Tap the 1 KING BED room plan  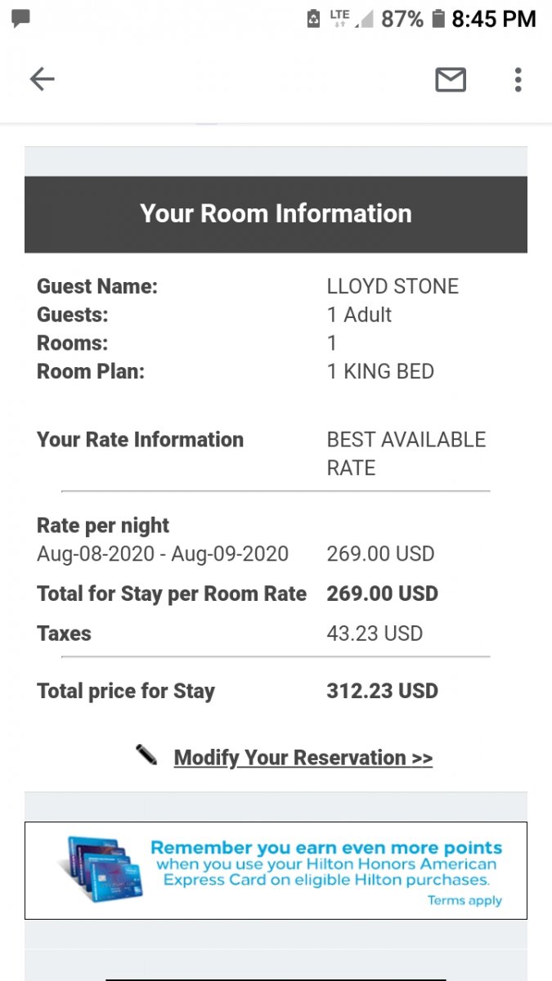[380, 371]
